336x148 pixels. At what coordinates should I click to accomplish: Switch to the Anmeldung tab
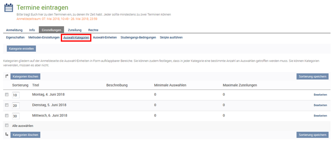pyautogui.click(x=14, y=30)
